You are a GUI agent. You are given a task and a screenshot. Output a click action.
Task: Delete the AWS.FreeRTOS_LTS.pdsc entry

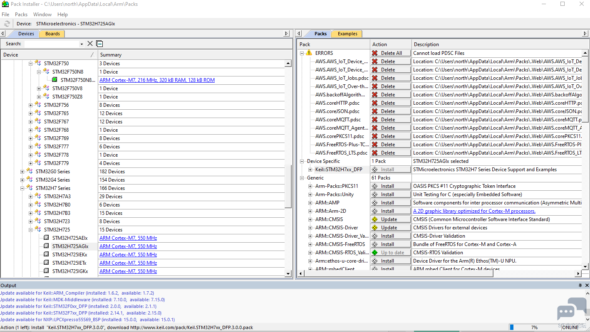click(391, 153)
